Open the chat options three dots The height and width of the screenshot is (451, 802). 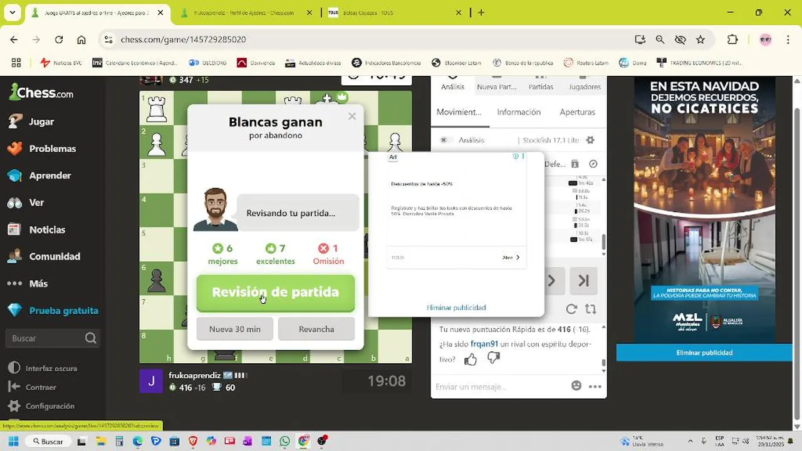[x=595, y=386]
